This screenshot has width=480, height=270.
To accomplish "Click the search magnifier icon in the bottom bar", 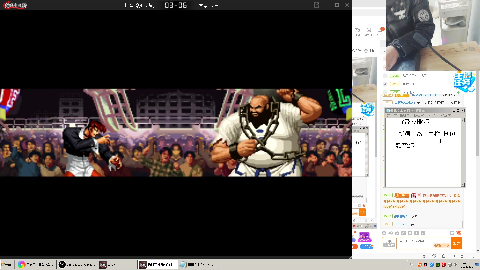I will pos(472,256).
